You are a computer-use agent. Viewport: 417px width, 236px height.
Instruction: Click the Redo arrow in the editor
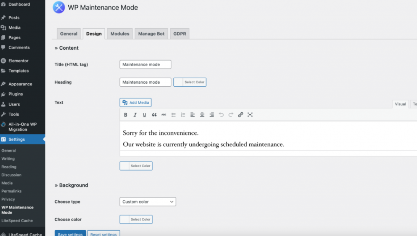(231, 115)
